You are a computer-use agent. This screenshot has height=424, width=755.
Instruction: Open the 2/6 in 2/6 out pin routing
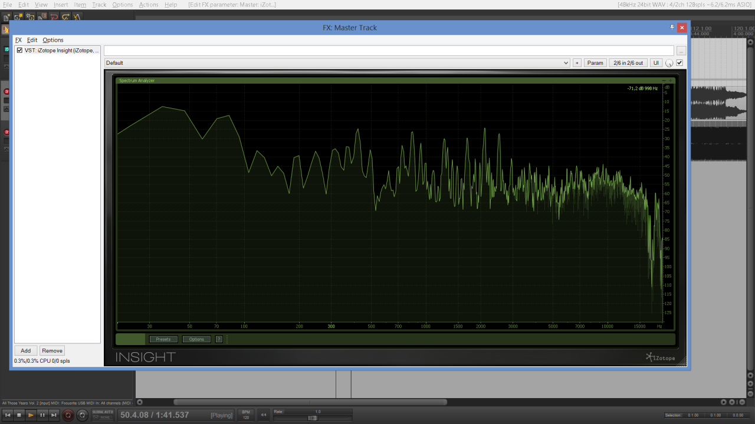(628, 63)
